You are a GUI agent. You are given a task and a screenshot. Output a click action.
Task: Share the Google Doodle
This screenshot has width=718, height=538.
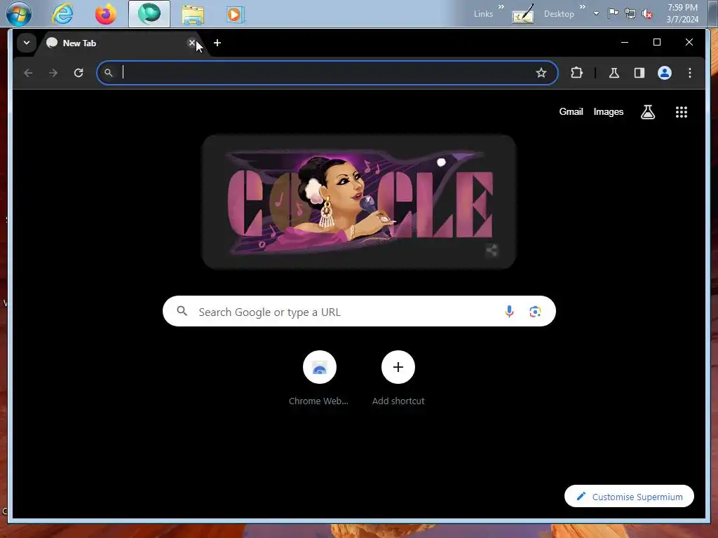(492, 250)
